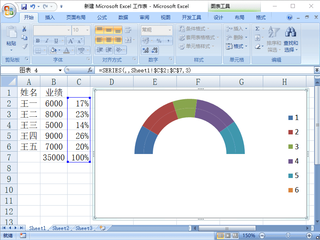Expand the fill color dropdown arrow
320x240 pixels.
coord(59,50)
